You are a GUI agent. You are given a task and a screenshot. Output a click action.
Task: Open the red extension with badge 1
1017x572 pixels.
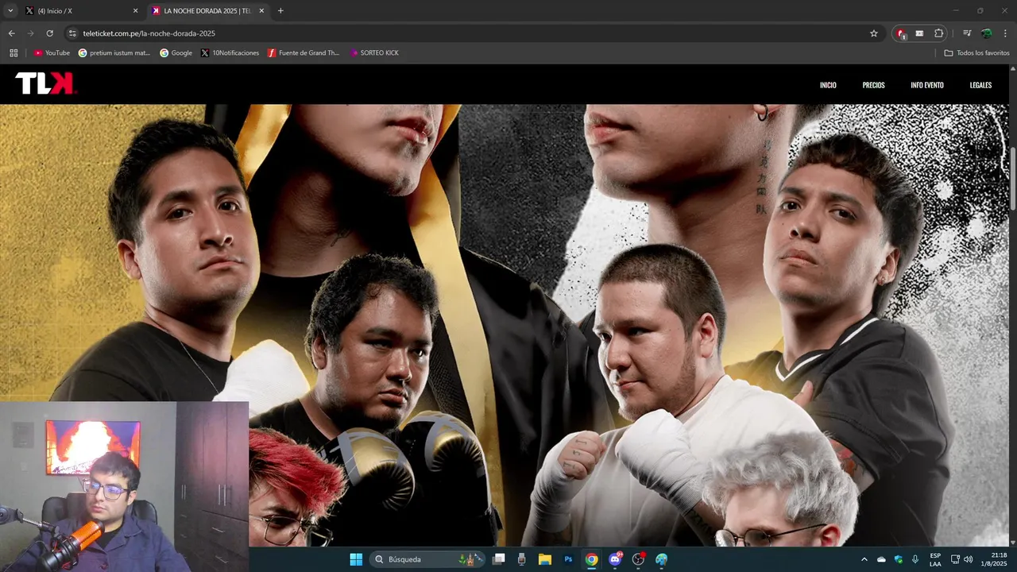point(901,33)
